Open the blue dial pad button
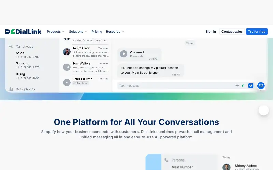The width and height of the screenshot is (273, 170). [x=261, y=86]
